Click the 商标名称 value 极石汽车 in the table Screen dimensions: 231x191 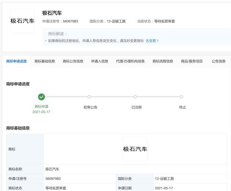[x=52, y=169]
